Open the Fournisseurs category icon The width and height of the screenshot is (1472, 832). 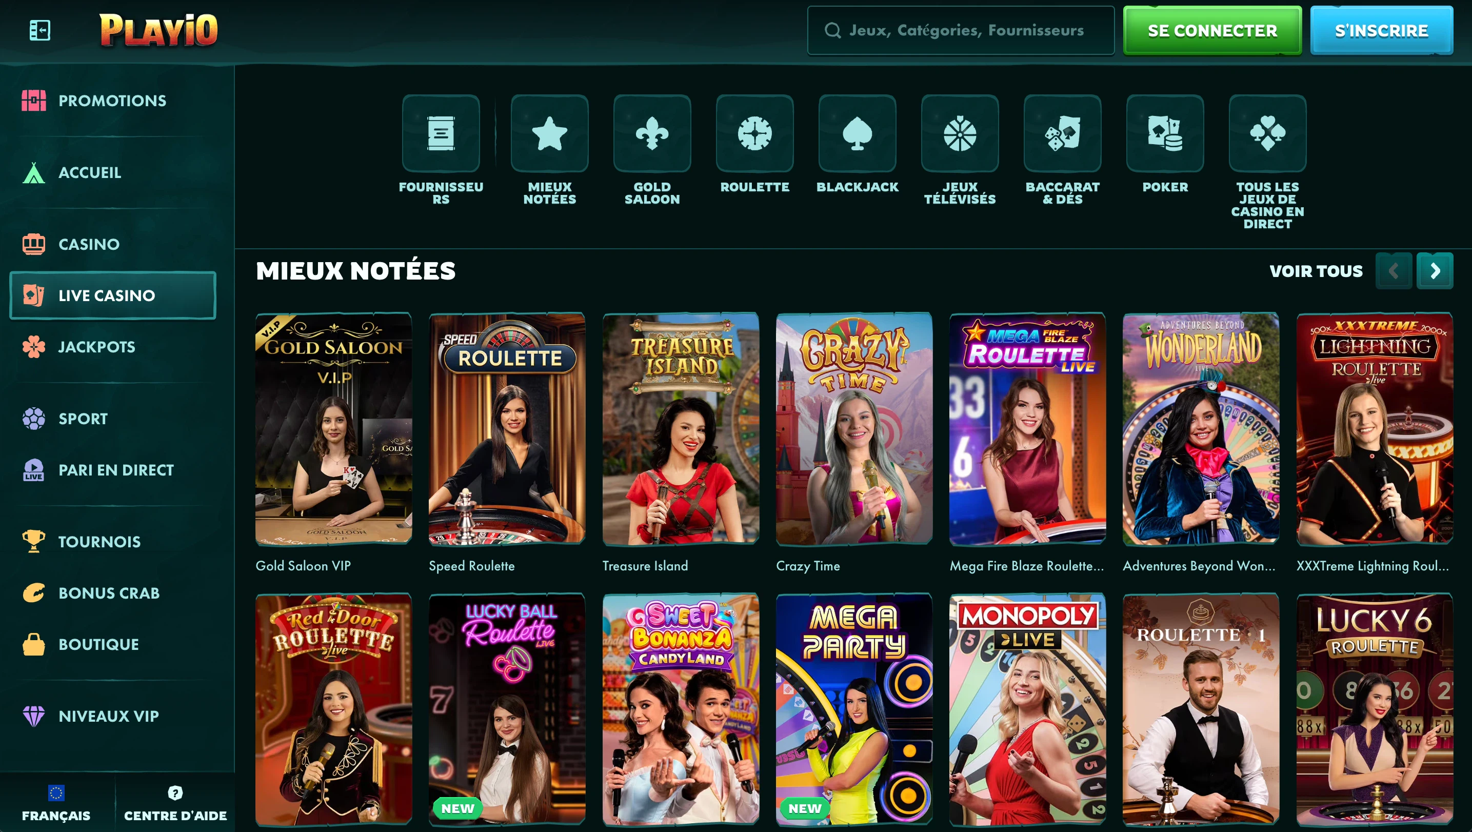[x=441, y=133]
